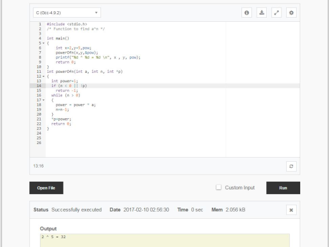Click the cursor position '13:16' indicator

tap(38, 166)
